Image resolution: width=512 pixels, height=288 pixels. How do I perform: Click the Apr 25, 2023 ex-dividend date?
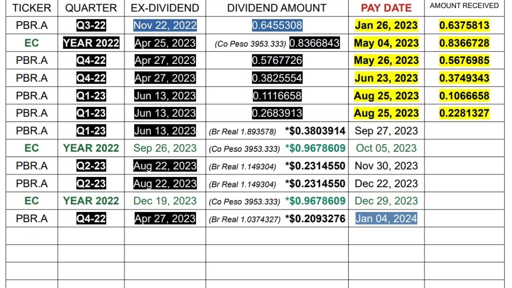165,43
